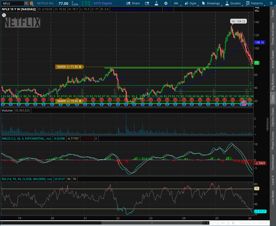
Task: Click the B: 76.97 bid quote
Action: tap(86, 2)
